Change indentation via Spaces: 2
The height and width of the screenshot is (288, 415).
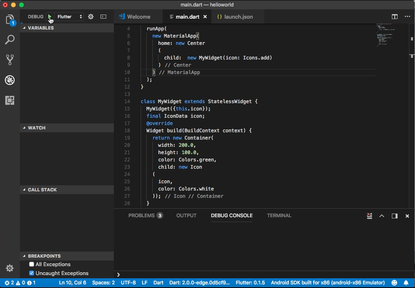pos(103,283)
